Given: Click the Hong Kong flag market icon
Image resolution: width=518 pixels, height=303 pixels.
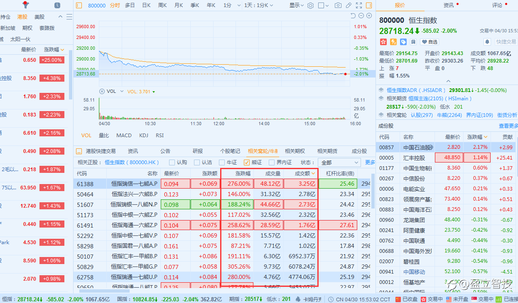Looking at the screenshot, I should coord(383,42).
